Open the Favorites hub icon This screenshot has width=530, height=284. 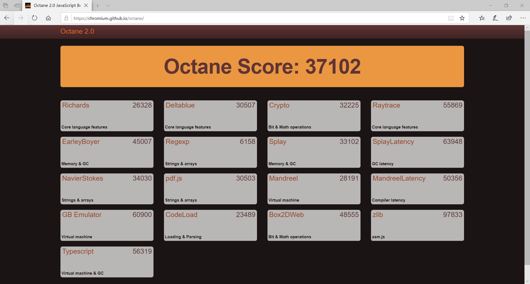point(482,18)
